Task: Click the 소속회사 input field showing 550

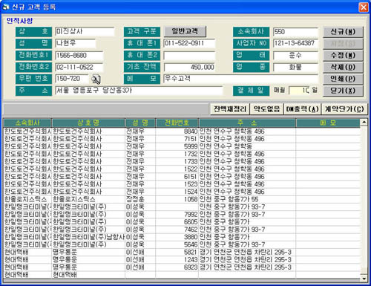Action: 295,32
